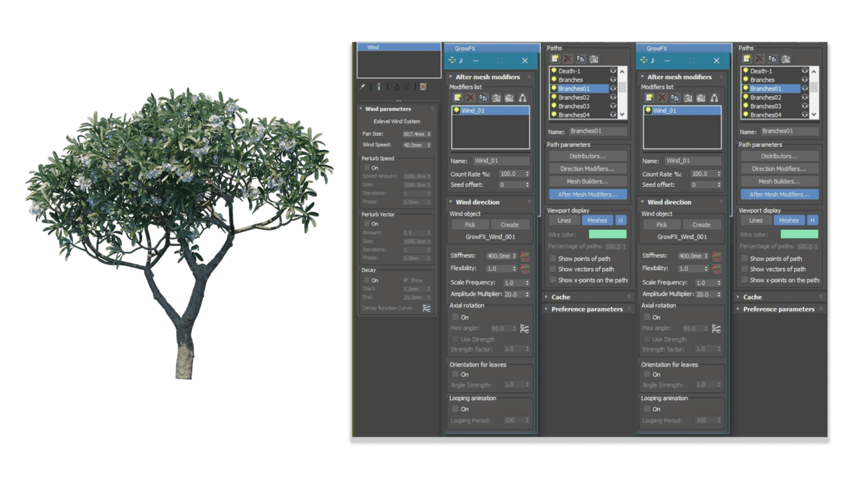Viewport: 851px width, 479px height.
Task: Delete the selected Branches01 path
Action: pyautogui.click(x=567, y=58)
